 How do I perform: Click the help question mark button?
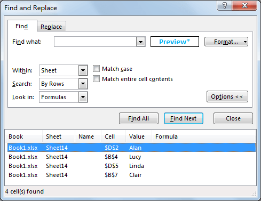pos(225,5)
